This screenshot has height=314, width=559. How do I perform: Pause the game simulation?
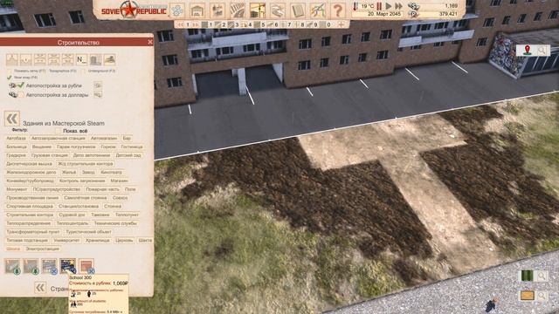click(x=379, y=6)
